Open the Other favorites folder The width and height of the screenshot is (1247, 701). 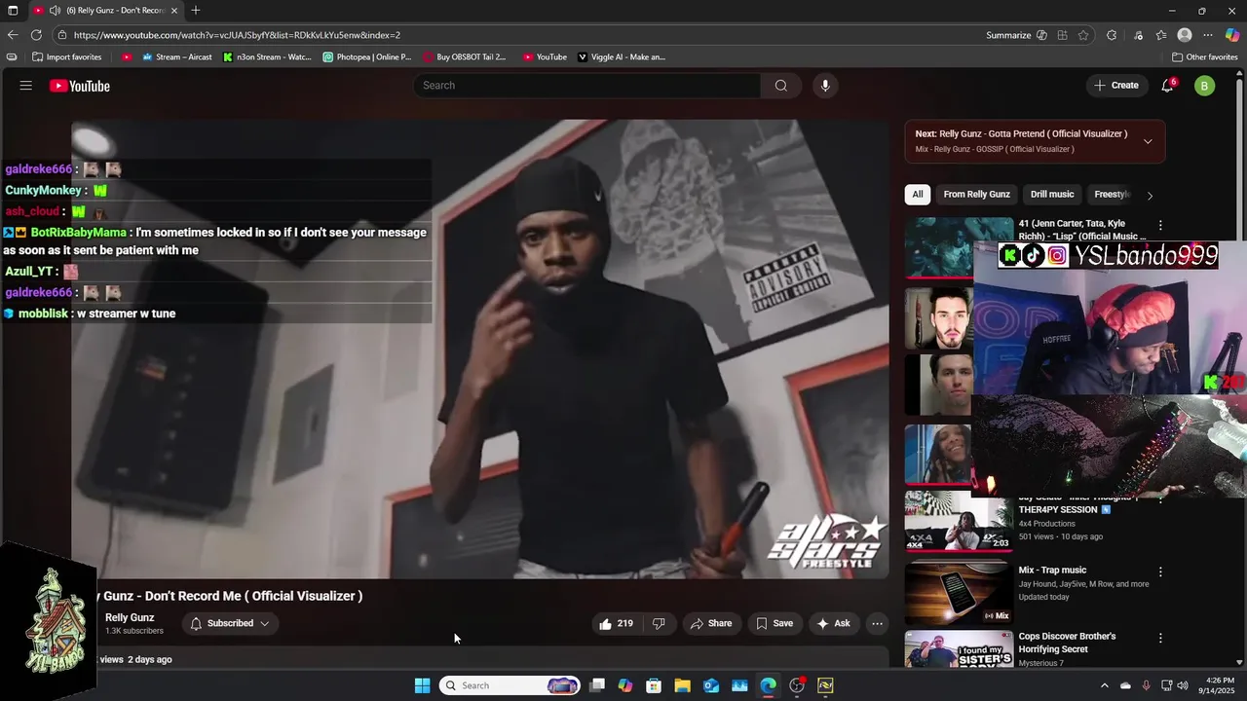(x=1204, y=56)
